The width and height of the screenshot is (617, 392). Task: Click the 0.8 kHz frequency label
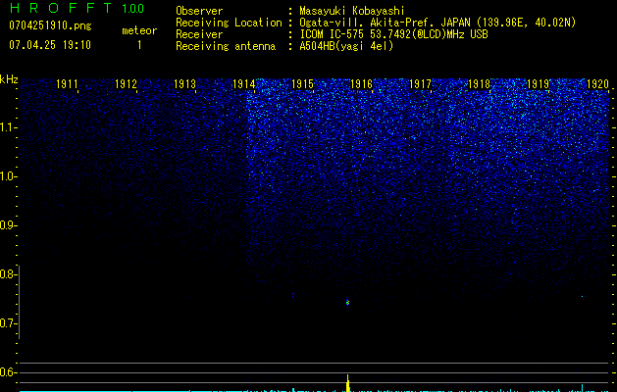[7, 274]
